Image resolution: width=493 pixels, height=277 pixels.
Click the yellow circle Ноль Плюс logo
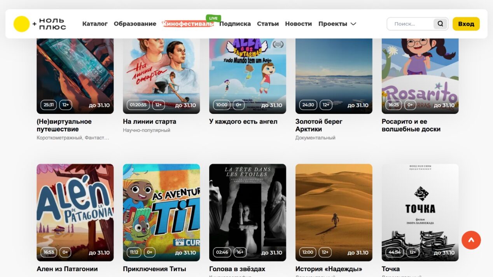(x=21, y=24)
